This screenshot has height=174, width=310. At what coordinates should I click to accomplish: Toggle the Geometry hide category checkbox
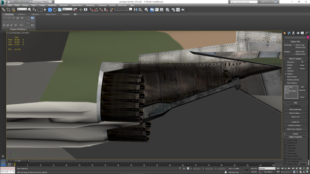click(285, 62)
